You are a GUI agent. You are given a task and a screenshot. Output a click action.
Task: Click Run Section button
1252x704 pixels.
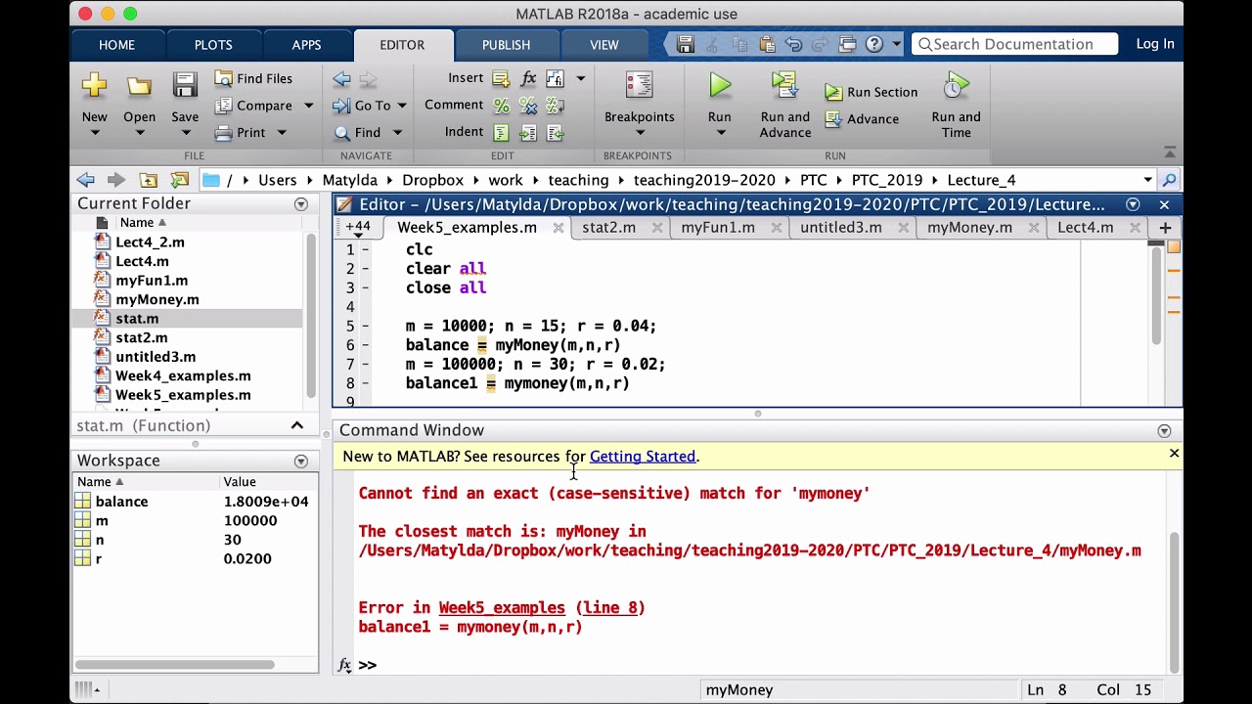[871, 92]
